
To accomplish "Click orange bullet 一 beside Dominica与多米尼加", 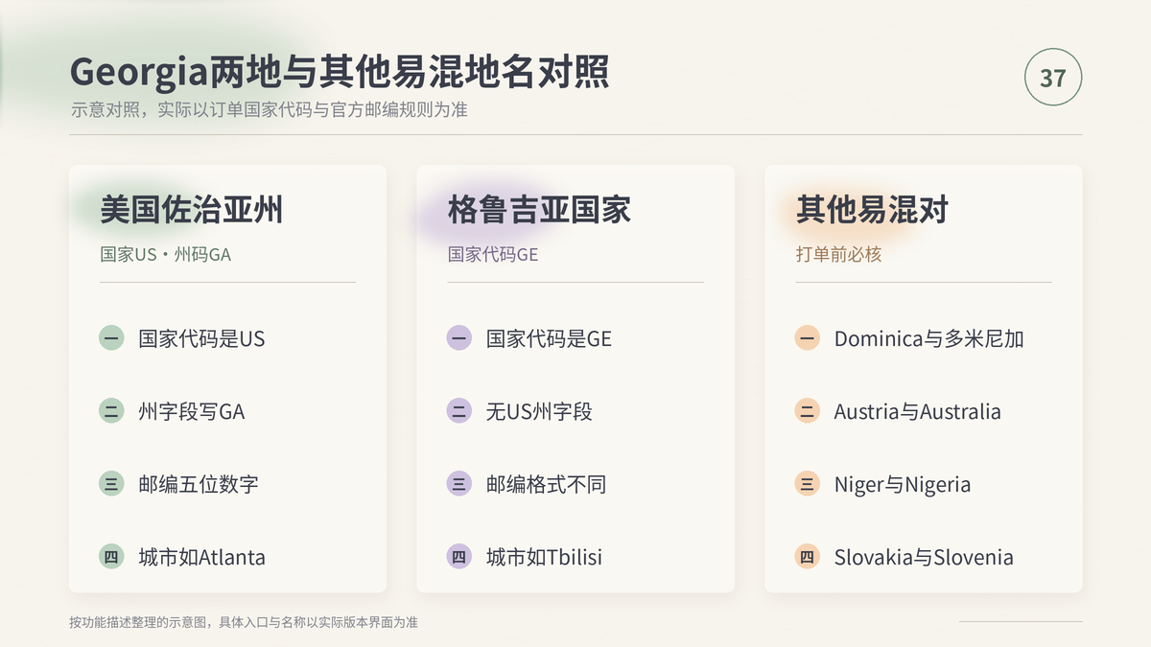I will click(x=808, y=338).
